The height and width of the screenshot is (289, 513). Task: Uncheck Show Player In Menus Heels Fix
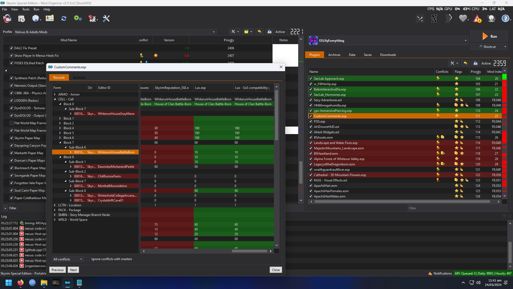(11, 56)
